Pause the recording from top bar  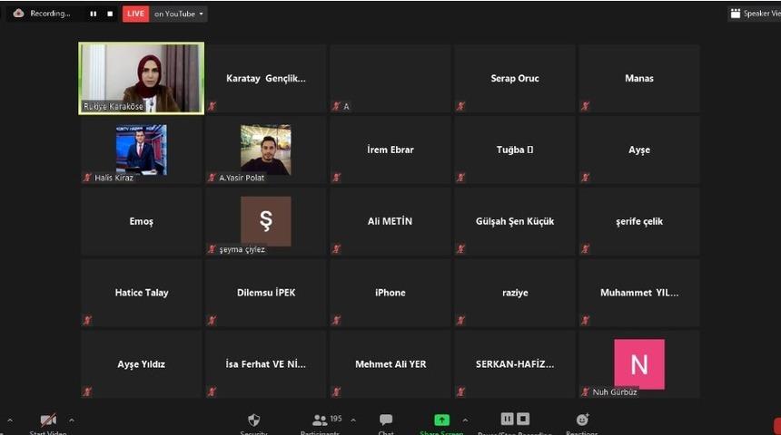[x=93, y=14]
